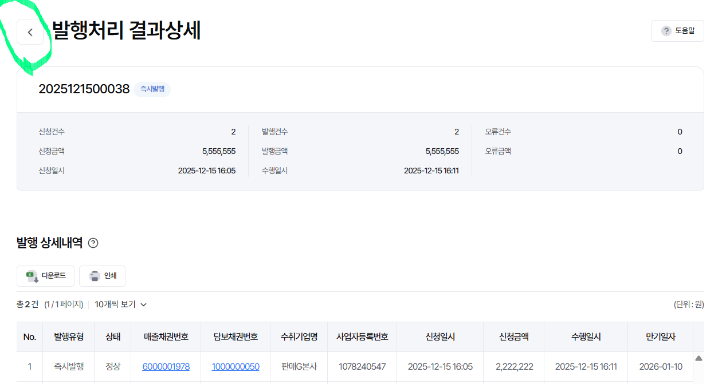Viewport: 726px width, 384px height.
Task: Click the 판매G본사 cell
Action: pos(299,367)
